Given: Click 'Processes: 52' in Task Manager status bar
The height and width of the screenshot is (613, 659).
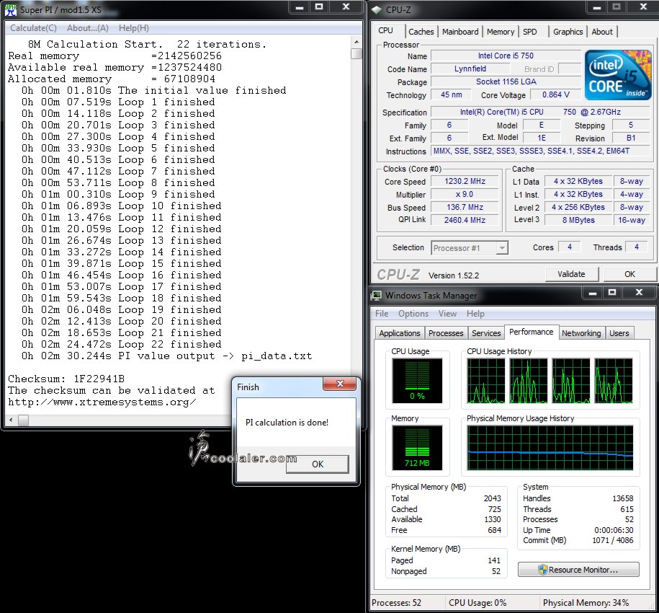Looking at the screenshot, I should tap(396, 602).
